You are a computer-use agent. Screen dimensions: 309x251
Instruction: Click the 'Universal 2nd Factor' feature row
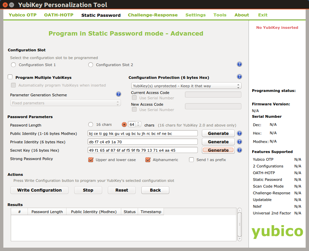click(277, 213)
